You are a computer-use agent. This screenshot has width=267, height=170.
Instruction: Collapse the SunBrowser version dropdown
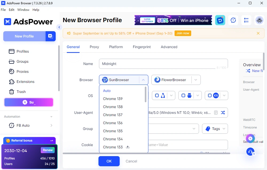pos(143,80)
